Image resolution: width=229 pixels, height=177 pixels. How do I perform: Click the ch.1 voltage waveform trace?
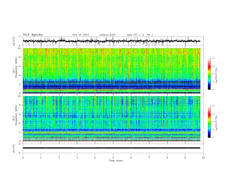[x=111, y=41]
